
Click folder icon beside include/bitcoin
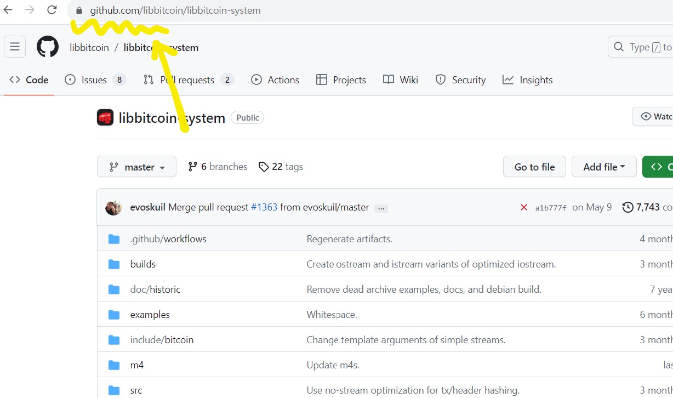coord(114,340)
